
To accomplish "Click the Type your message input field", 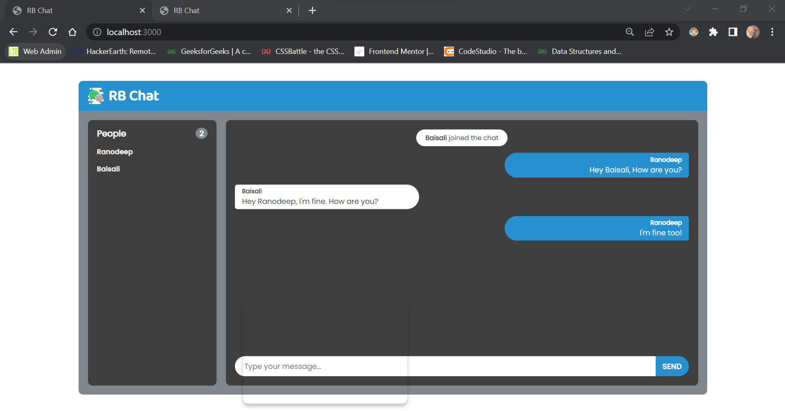I will (x=409, y=366).
